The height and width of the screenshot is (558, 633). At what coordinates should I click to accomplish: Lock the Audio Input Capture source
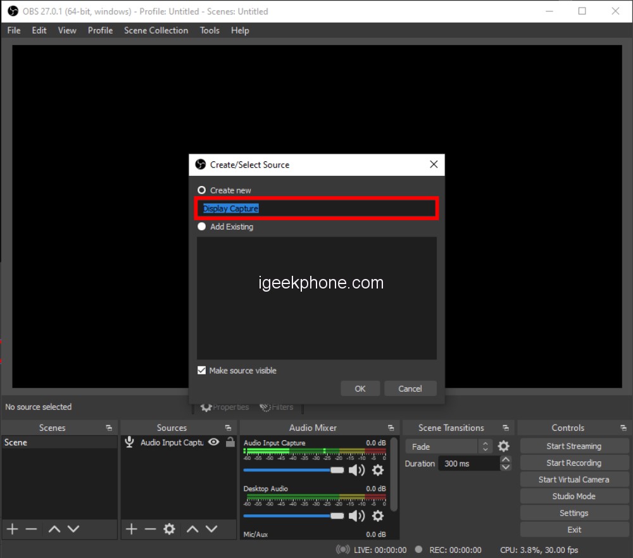(x=230, y=442)
